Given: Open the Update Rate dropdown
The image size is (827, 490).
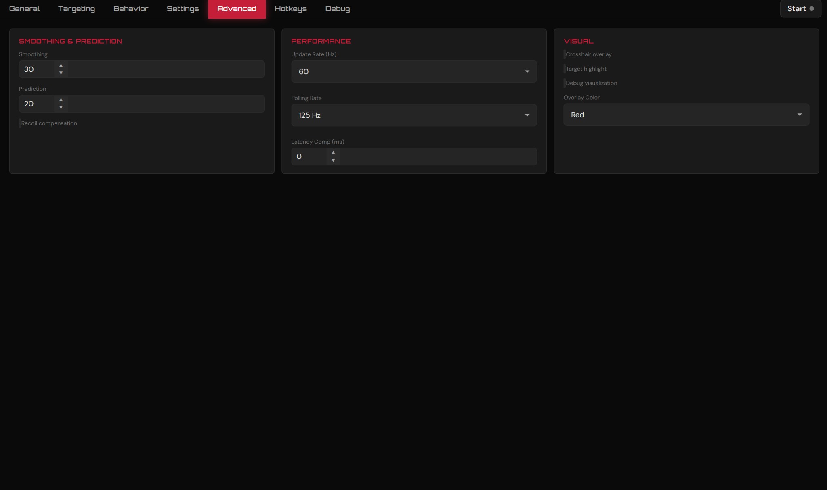Looking at the screenshot, I should (x=413, y=72).
